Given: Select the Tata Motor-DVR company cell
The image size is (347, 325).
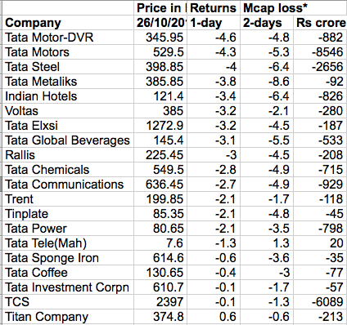Looking at the screenshot, I should (x=68, y=38).
